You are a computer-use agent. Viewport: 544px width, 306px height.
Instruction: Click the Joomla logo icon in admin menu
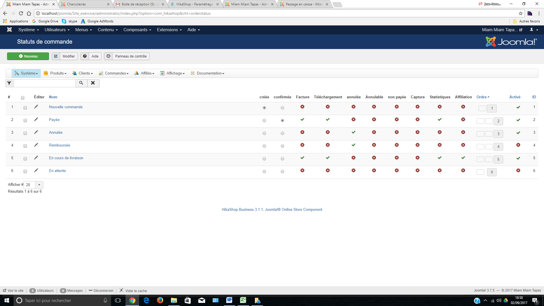pyautogui.click(x=9, y=30)
